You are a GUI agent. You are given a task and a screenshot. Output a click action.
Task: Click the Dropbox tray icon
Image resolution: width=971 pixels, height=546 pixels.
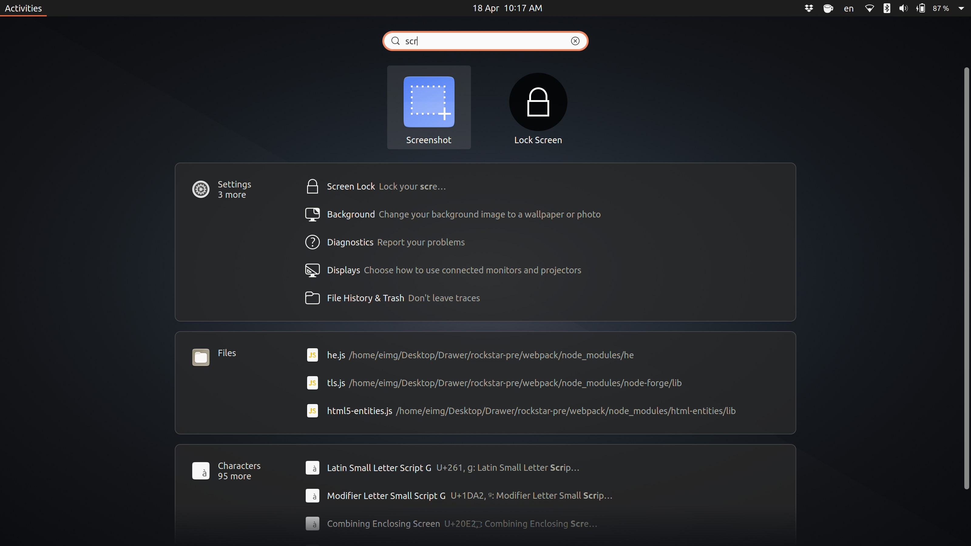(x=809, y=8)
